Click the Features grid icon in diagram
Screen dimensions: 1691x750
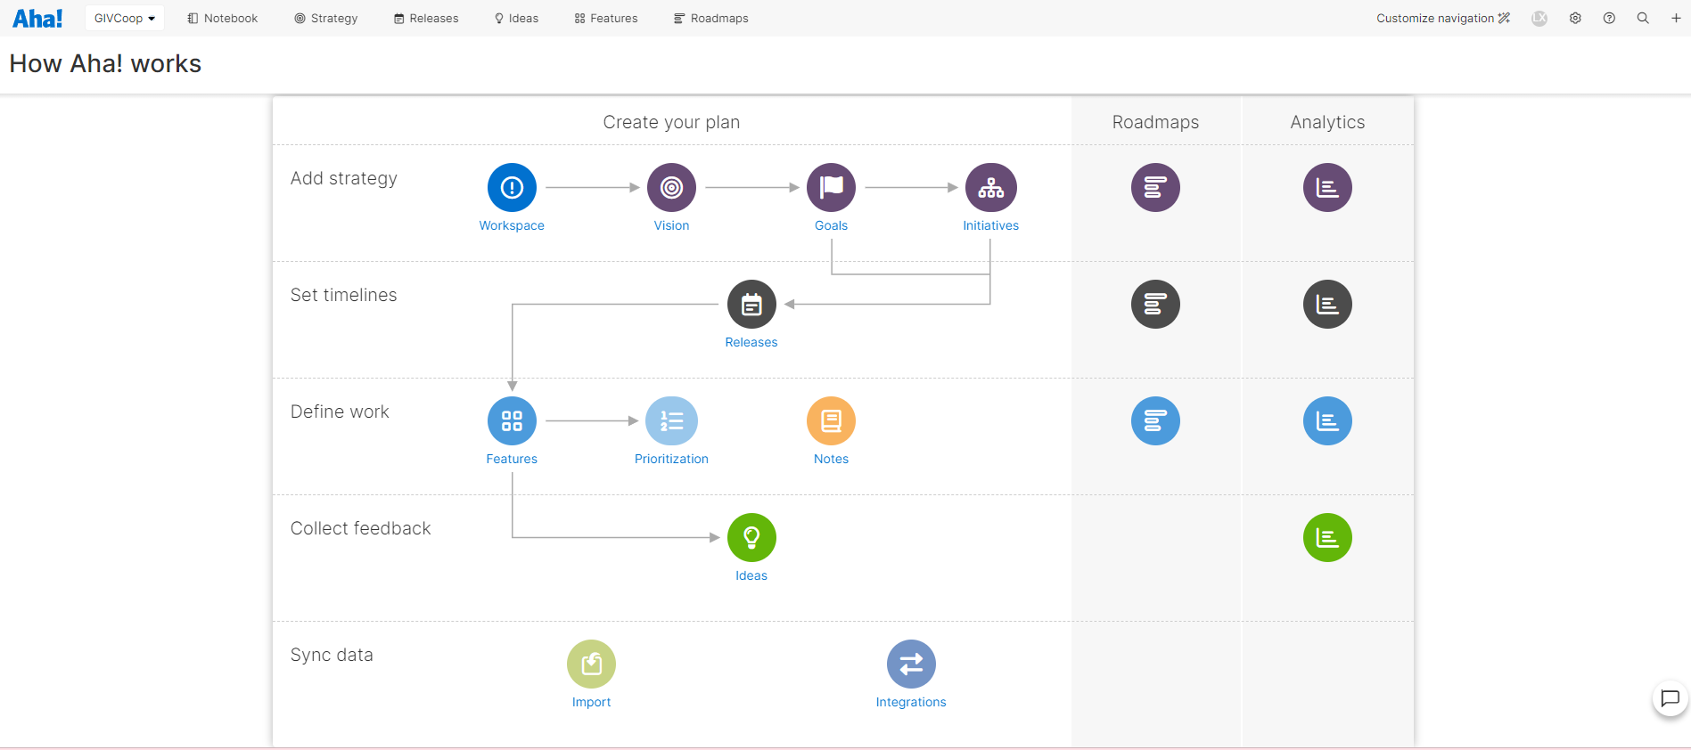(x=512, y=420)
